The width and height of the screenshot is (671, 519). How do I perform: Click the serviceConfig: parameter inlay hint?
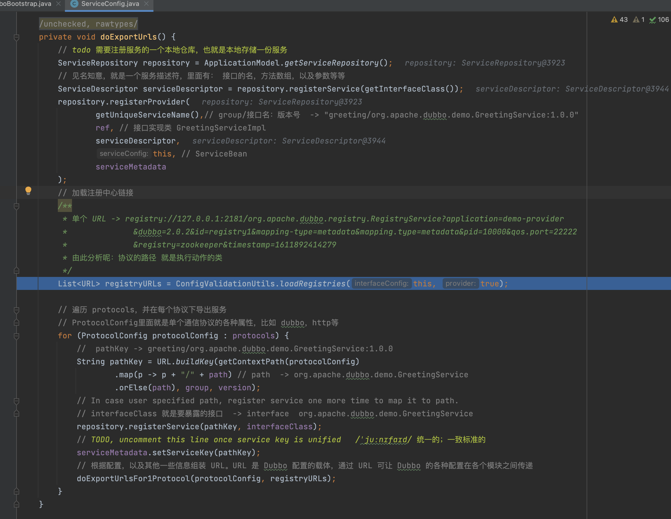[x=124, y=154]
